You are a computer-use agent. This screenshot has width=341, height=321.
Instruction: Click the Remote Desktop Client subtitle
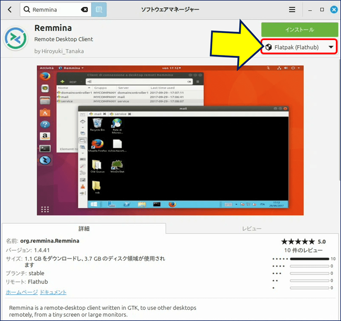click(64, 39)
